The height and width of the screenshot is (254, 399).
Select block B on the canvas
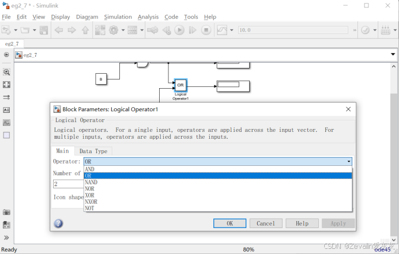101,79
